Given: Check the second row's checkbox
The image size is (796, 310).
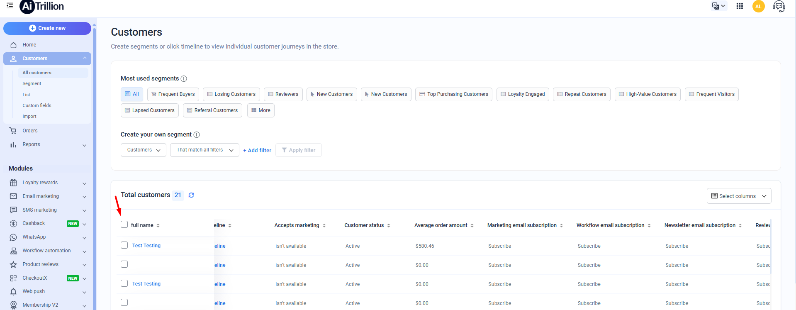Looking at the screenshot, I should pos(124,264).
